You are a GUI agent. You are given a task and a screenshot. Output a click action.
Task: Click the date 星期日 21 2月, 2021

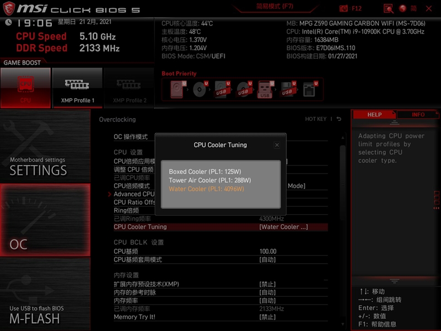[85, 22]
